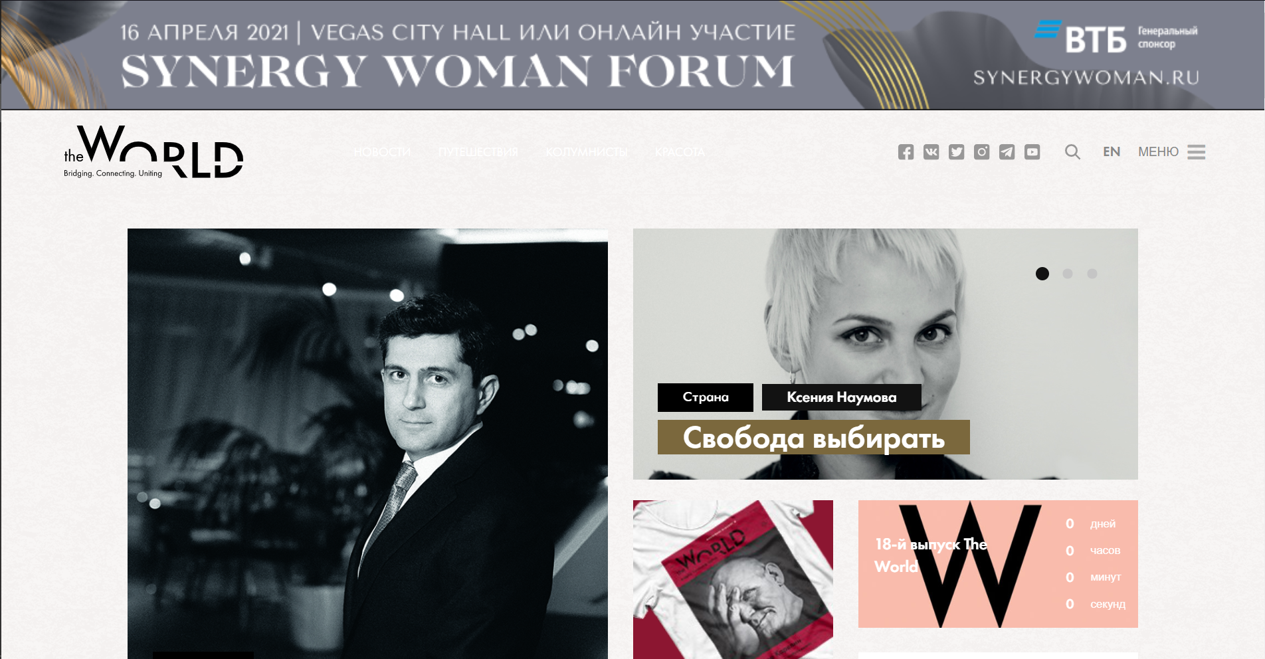Open the Instagram social icon
The width and height of the screenshot is (1265, 659).
coord(981,152)
